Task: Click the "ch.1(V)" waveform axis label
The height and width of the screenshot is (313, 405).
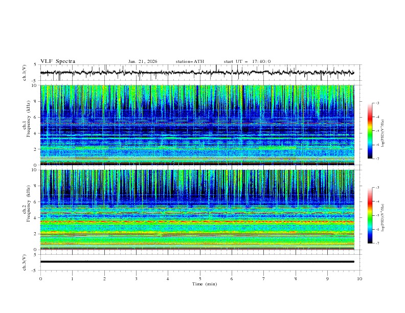Action: (25, 73)
